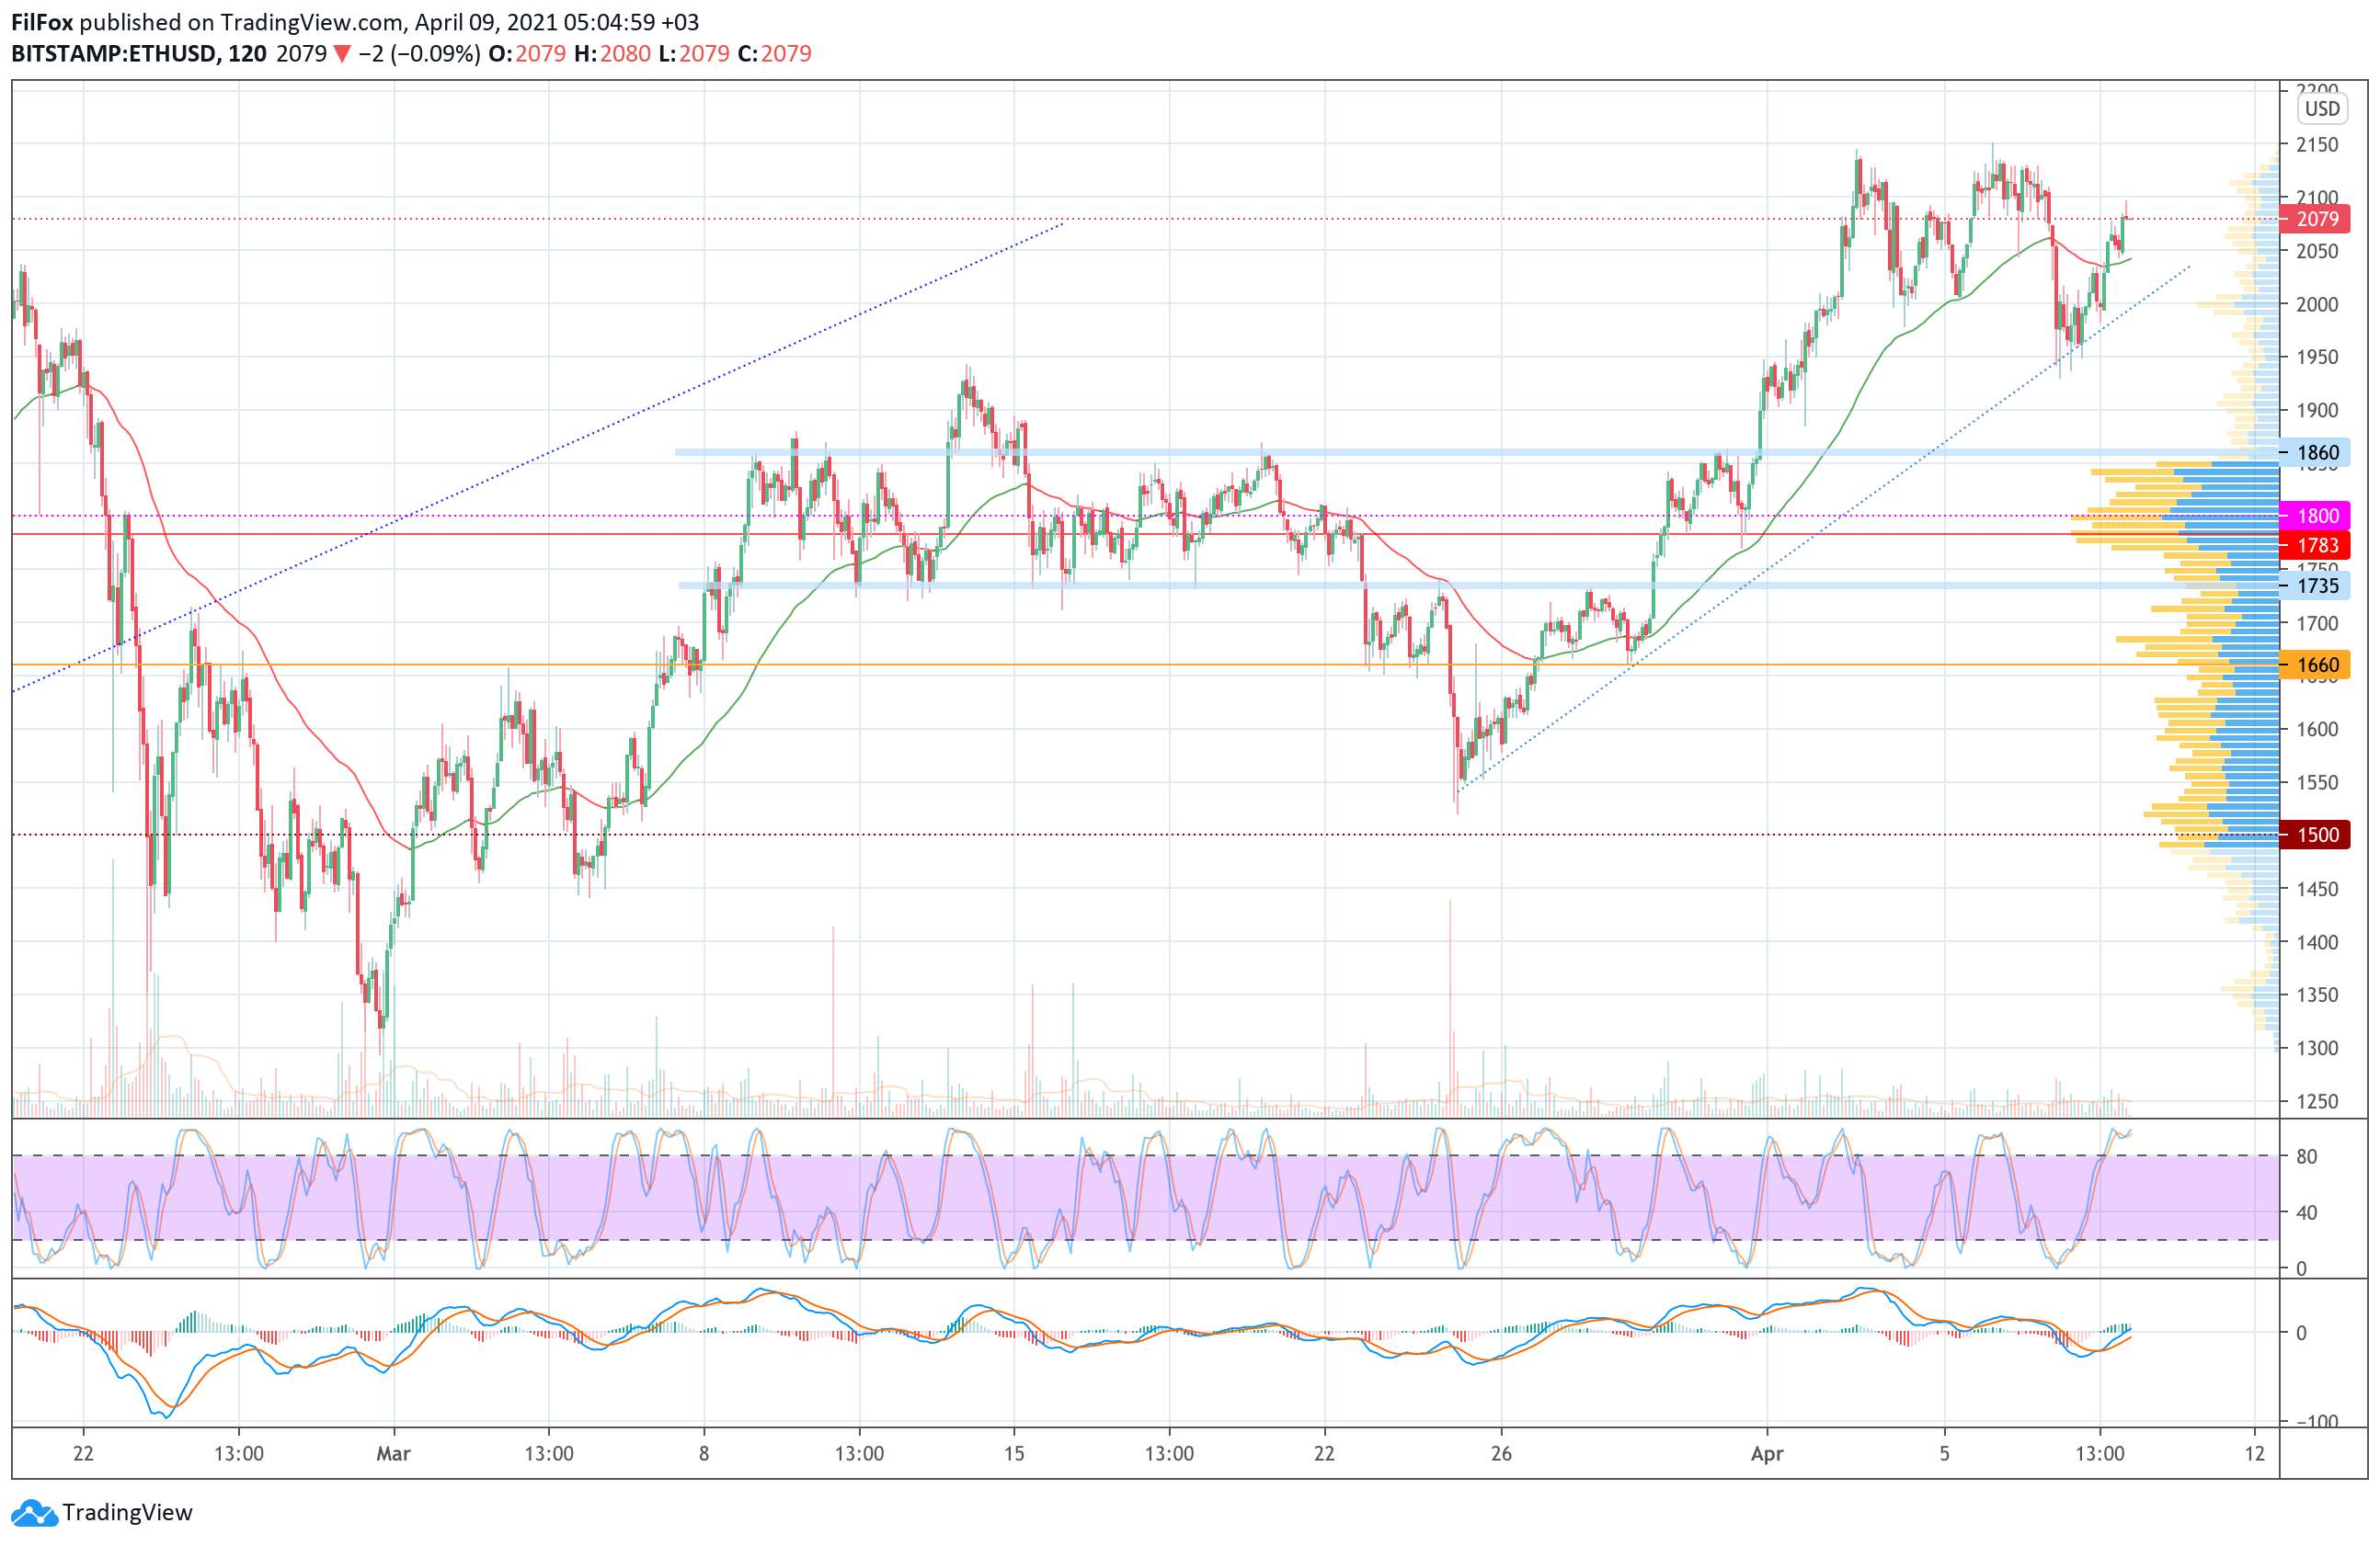
Task: Click the red 2079 current price tag
Action: click(2315, 220)
